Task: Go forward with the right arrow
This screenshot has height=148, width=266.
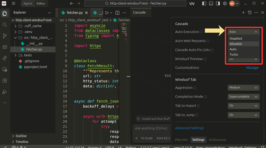Action: point(79,3)
